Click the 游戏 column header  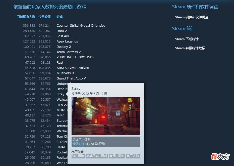pos(60,17)
